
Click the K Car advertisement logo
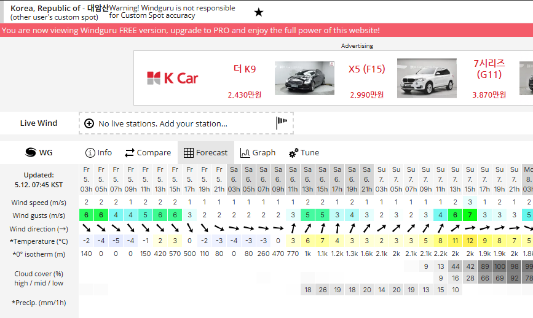(172, 78)
